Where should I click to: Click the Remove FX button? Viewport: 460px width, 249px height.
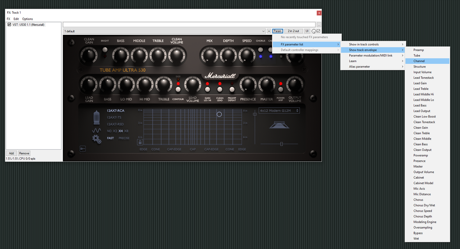point(24,153)
